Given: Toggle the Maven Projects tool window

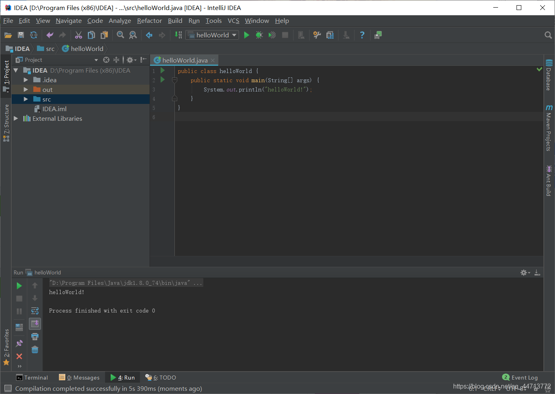Looking at the screenshot, I should pos(549,128).
